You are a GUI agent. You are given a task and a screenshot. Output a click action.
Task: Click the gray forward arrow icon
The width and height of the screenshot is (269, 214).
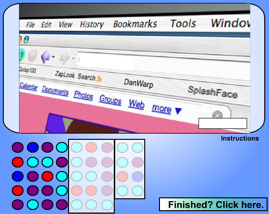point(64,58)
